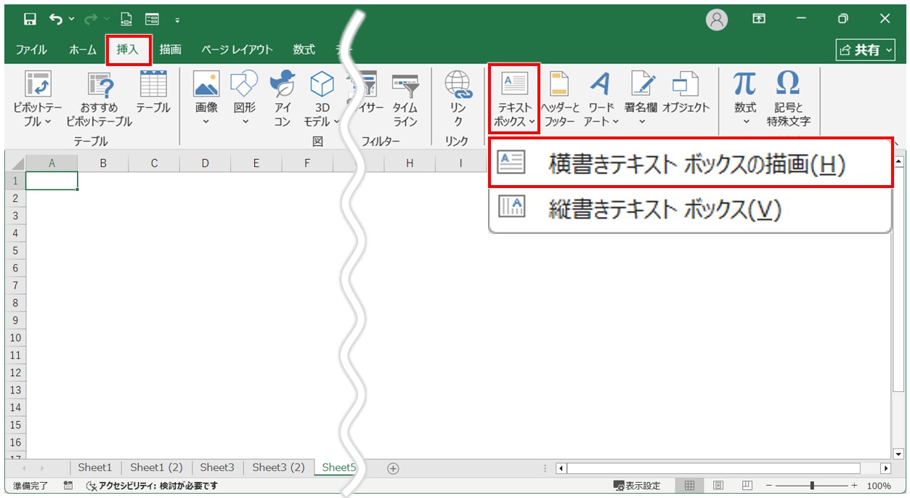Screen dimensions: 910x498
Task: Click sheet tab scroll-right arrow
Action: coord(41,468)
